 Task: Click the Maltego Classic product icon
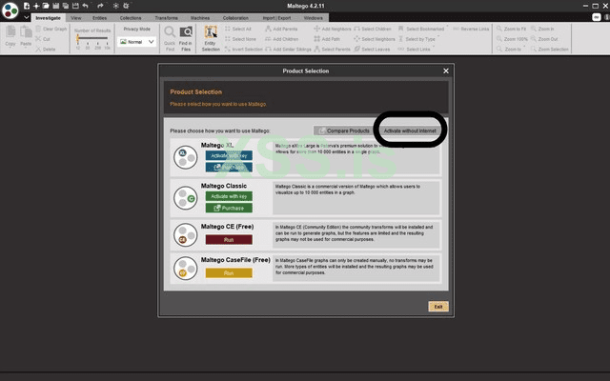click(x=186, y=197)
